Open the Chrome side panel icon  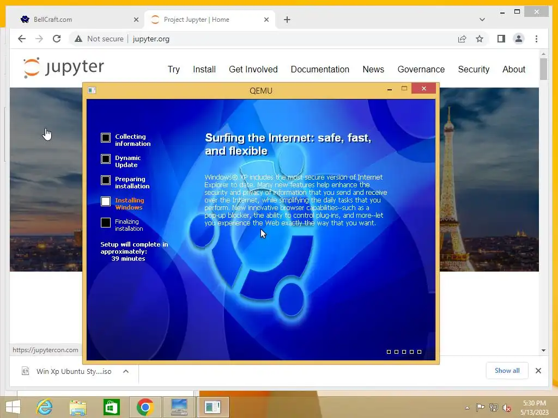click(x=501, y=39)
